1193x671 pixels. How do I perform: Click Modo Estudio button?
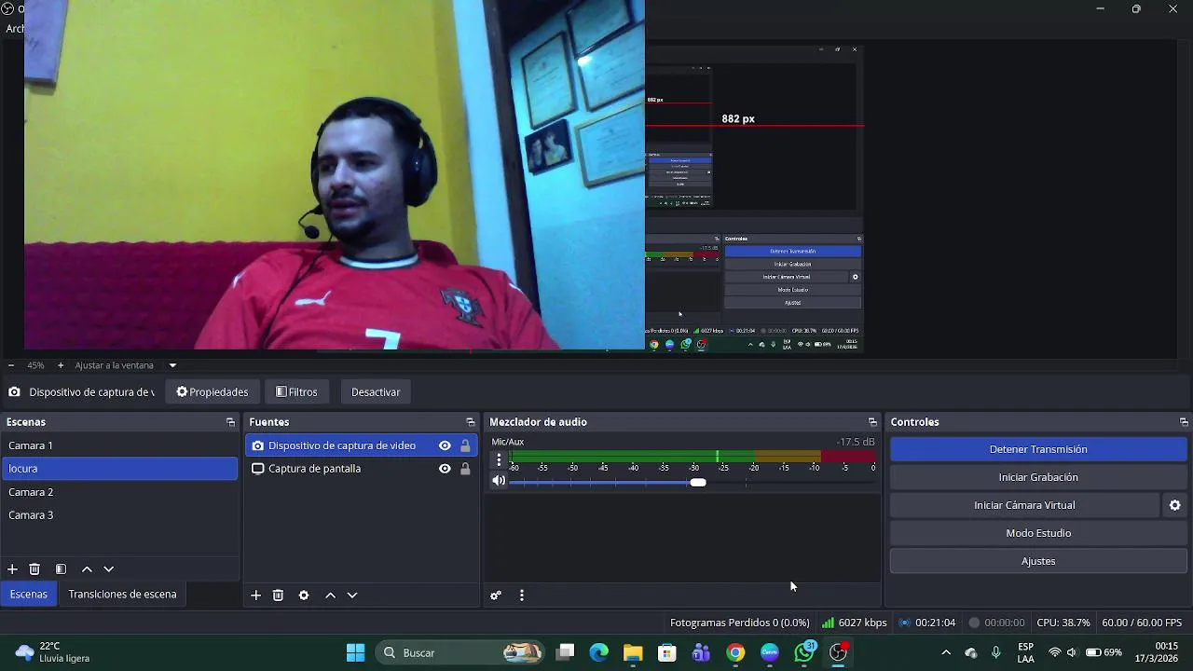pos(1038,533)
